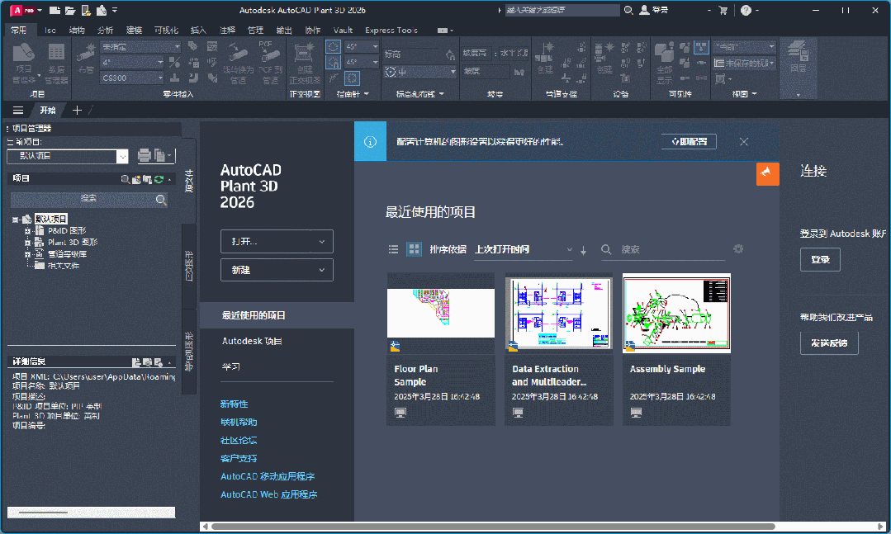The width and height of the screenshot is (891, 534).
Task: Click the 搜索 field in project manager
Action: pyautogui.click(x=88, y=199)
